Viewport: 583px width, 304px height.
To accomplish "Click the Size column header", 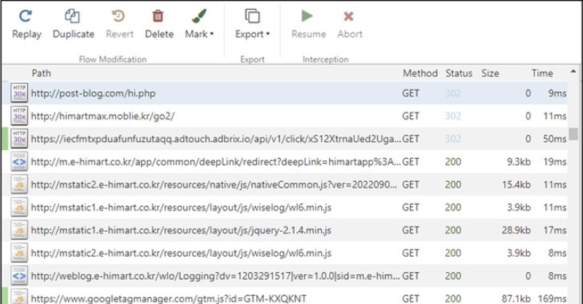I will coord(490,73).
